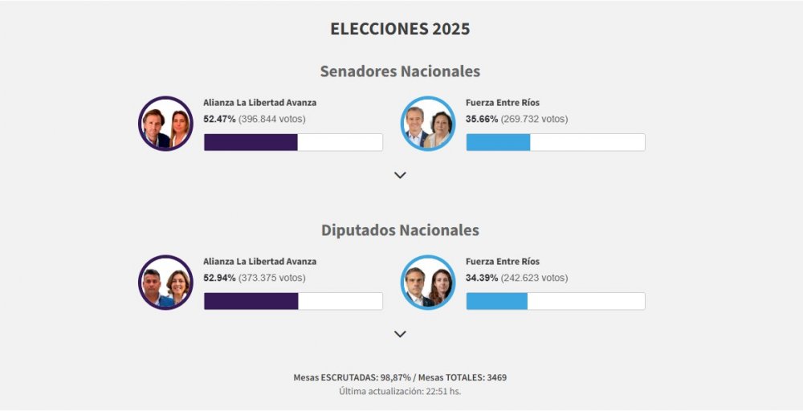Click the senators' La Libertad Avanza candidates photo
This screenshot has height=411, width=803.
pyautogui.click(x=166, y=124)
